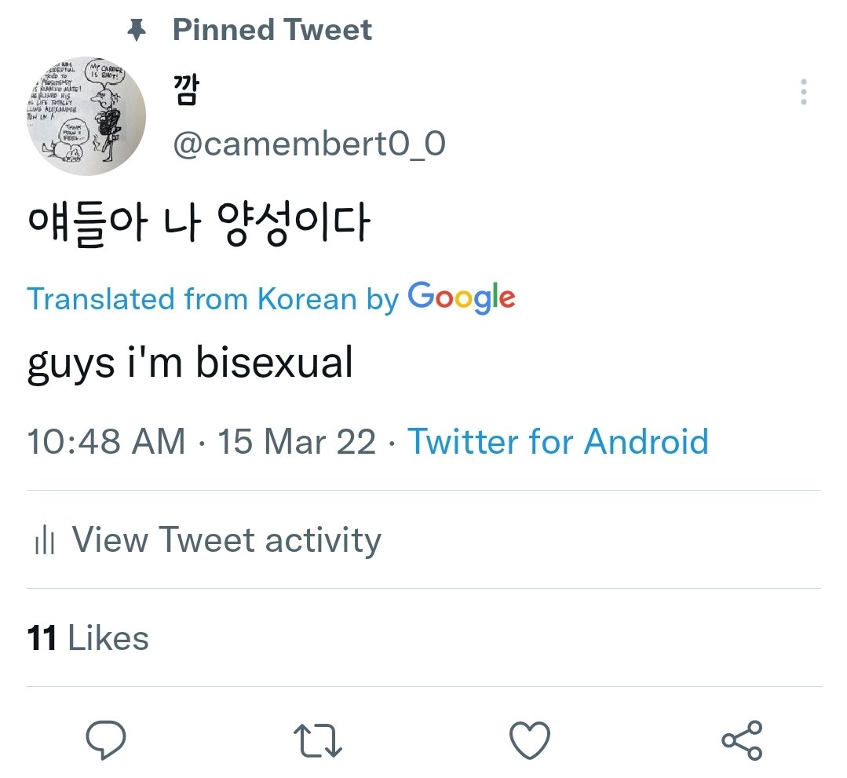The height and width of the screenshot is (778, 847).
Task: Open View Tweet activity
Action: (x=226, y=540)
